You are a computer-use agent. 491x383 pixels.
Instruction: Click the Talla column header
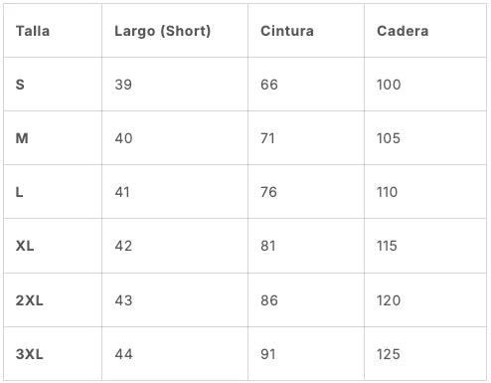pos(33,31)
